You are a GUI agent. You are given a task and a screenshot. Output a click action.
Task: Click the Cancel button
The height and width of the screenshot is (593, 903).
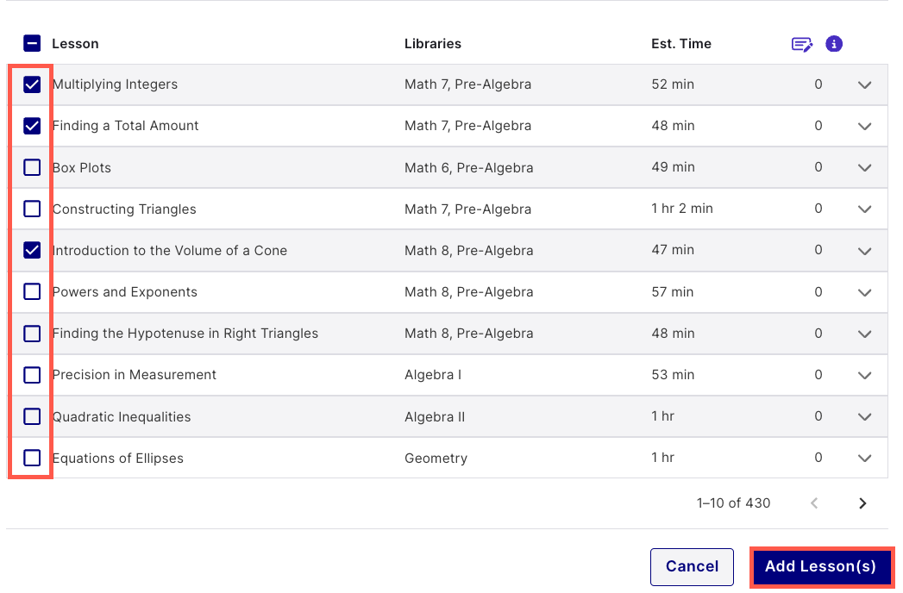pos(692,566)
